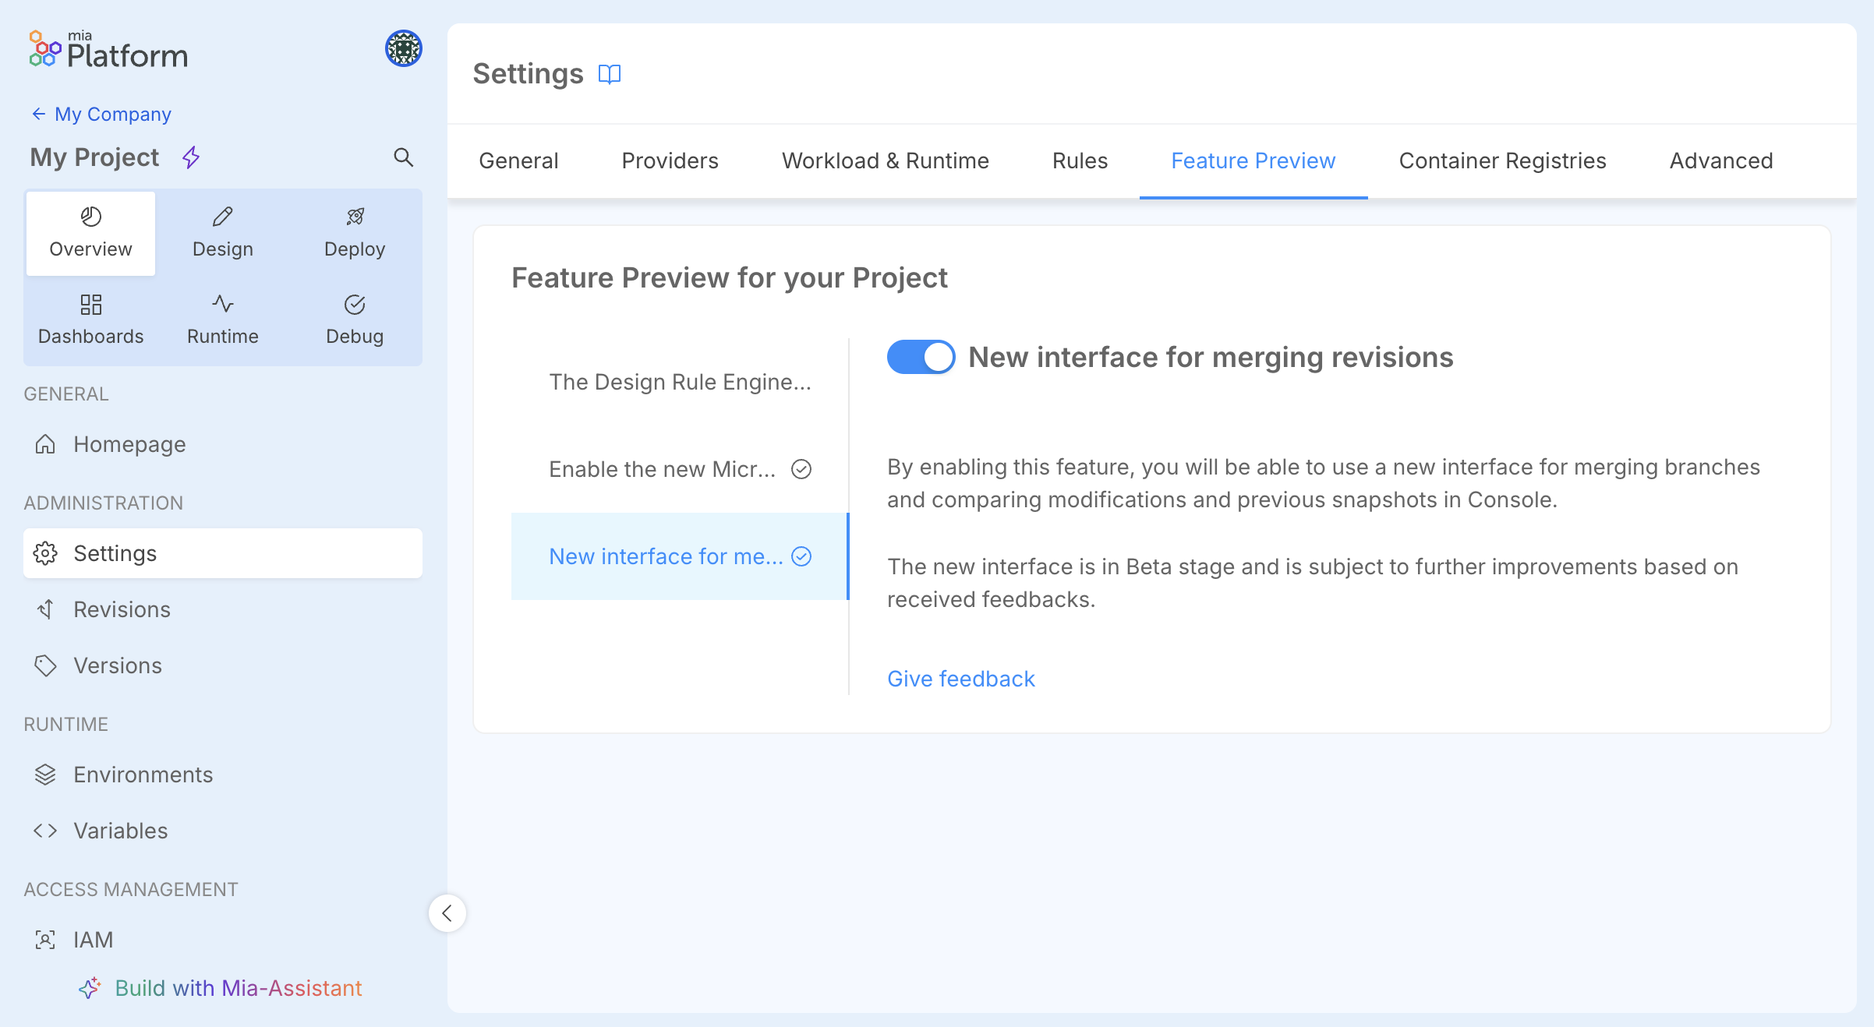This screenshot has height=1027, width=1874.
Task: Open the Workload & Runtime tab
Action: coord(885,161)
